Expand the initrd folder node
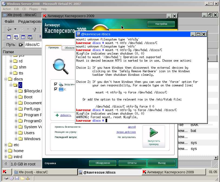 [6, 157]
